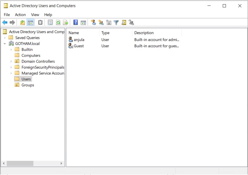
Task: Expand the Domain Controllers node
Action: [x=11, y=61]
